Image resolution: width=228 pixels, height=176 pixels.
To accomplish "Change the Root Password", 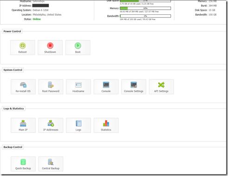I will (51, 87).
